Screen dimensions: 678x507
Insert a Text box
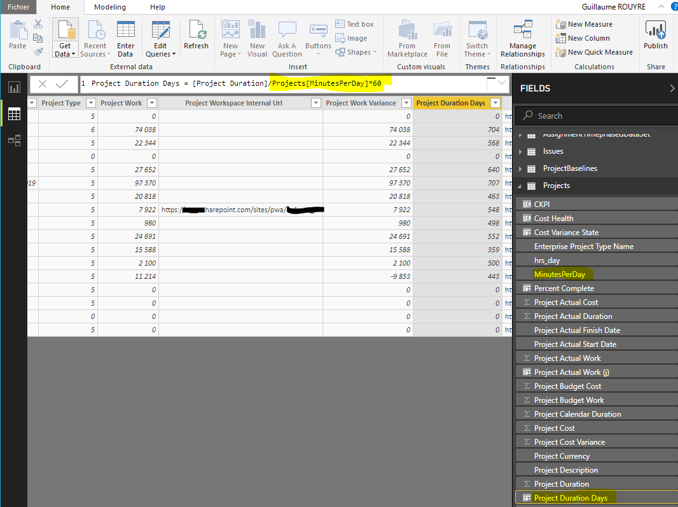[354, 24]
